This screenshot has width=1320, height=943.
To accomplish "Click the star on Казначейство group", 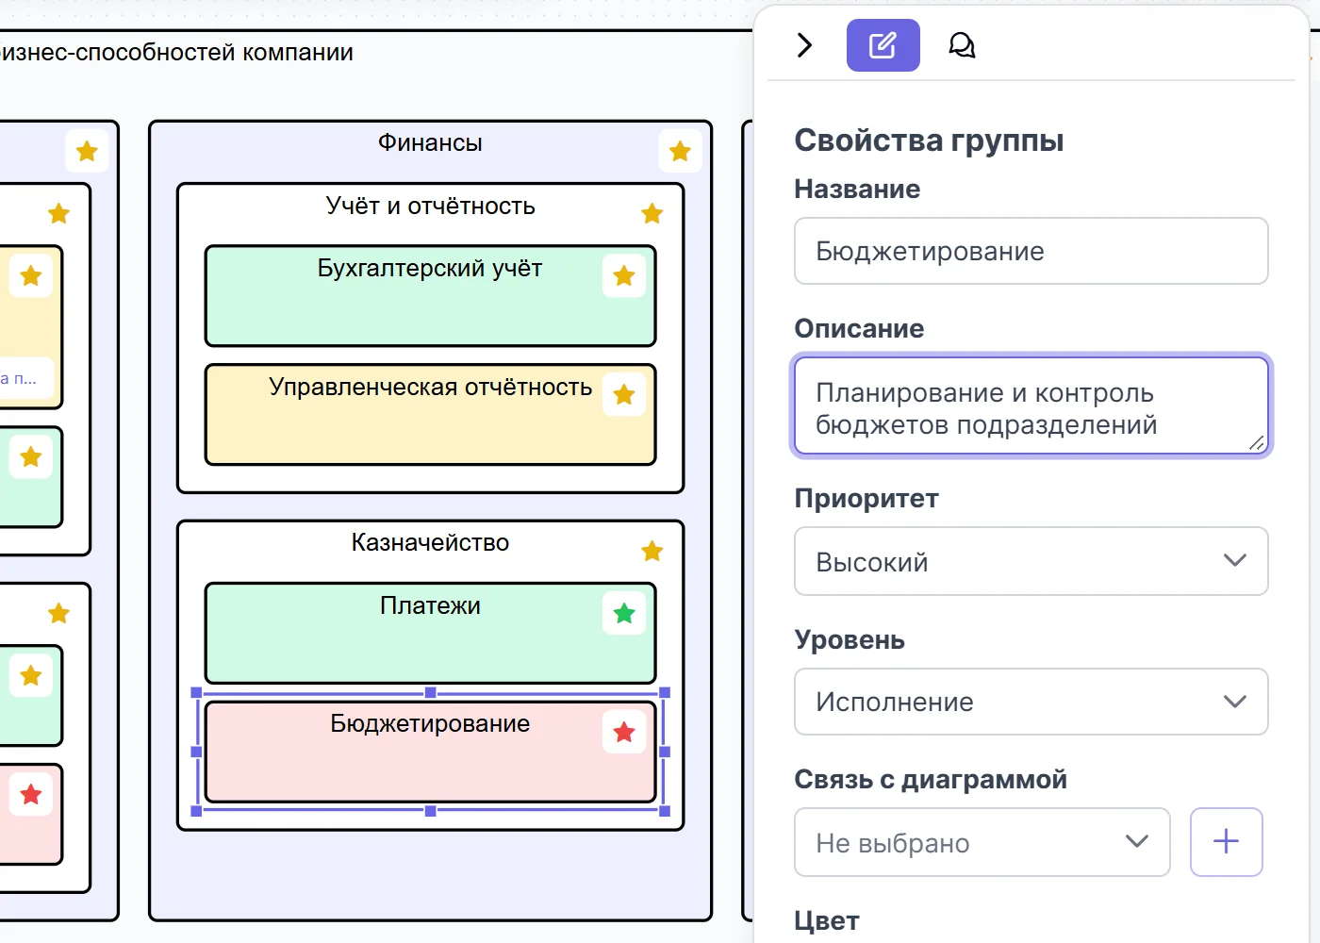I will 652,552.
